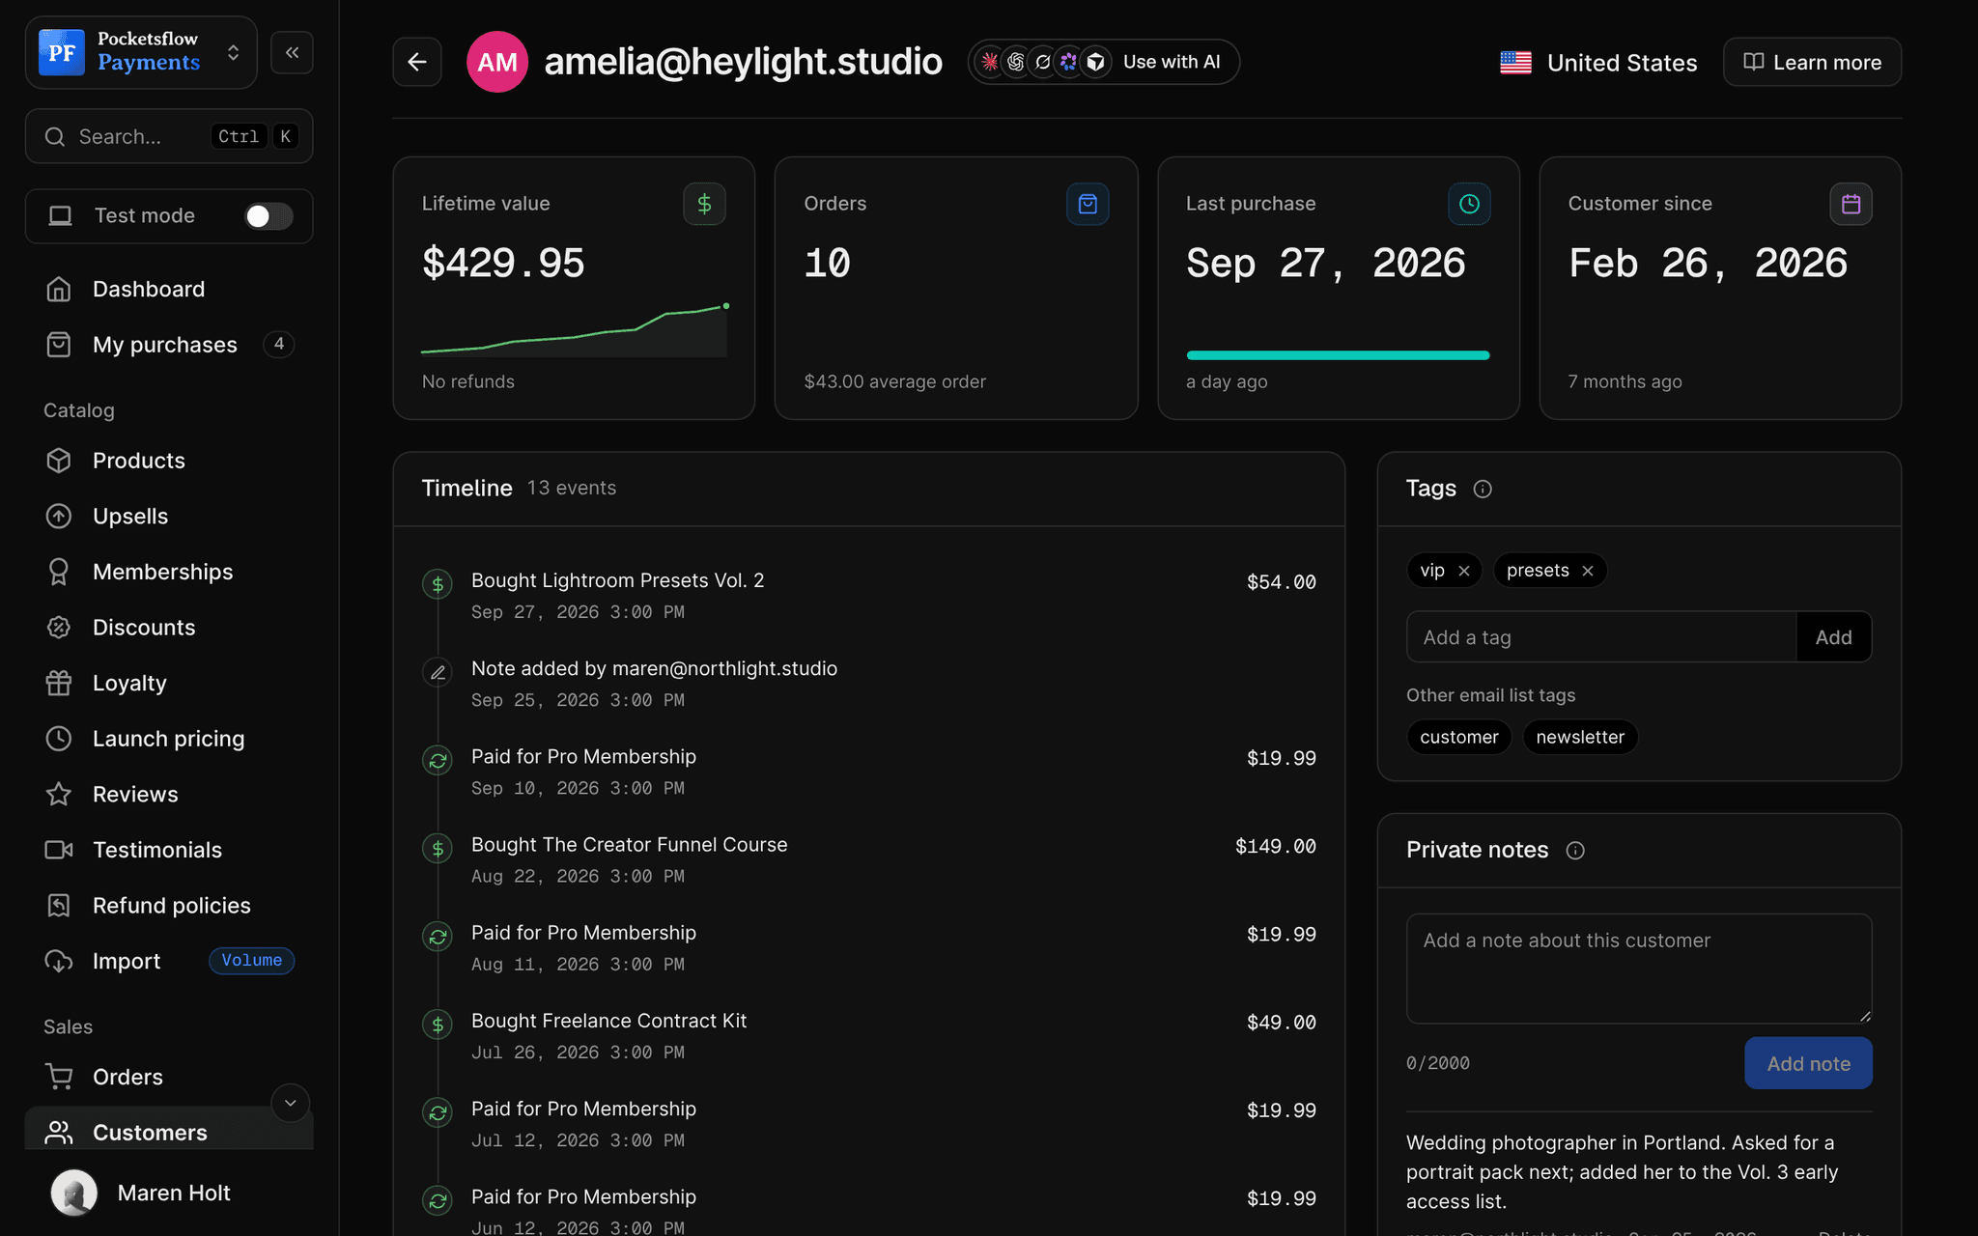Click the Add tag button
1978x1236 pixels.
point(1833,637)
